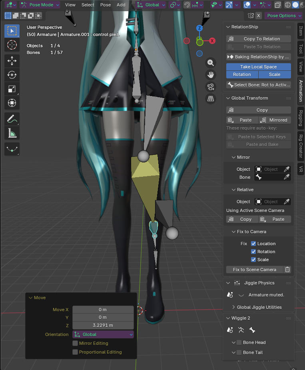The width and height of the screenshot is (305, 370).
Task: Activate the Select Box tool
Action: click(12, 31)
